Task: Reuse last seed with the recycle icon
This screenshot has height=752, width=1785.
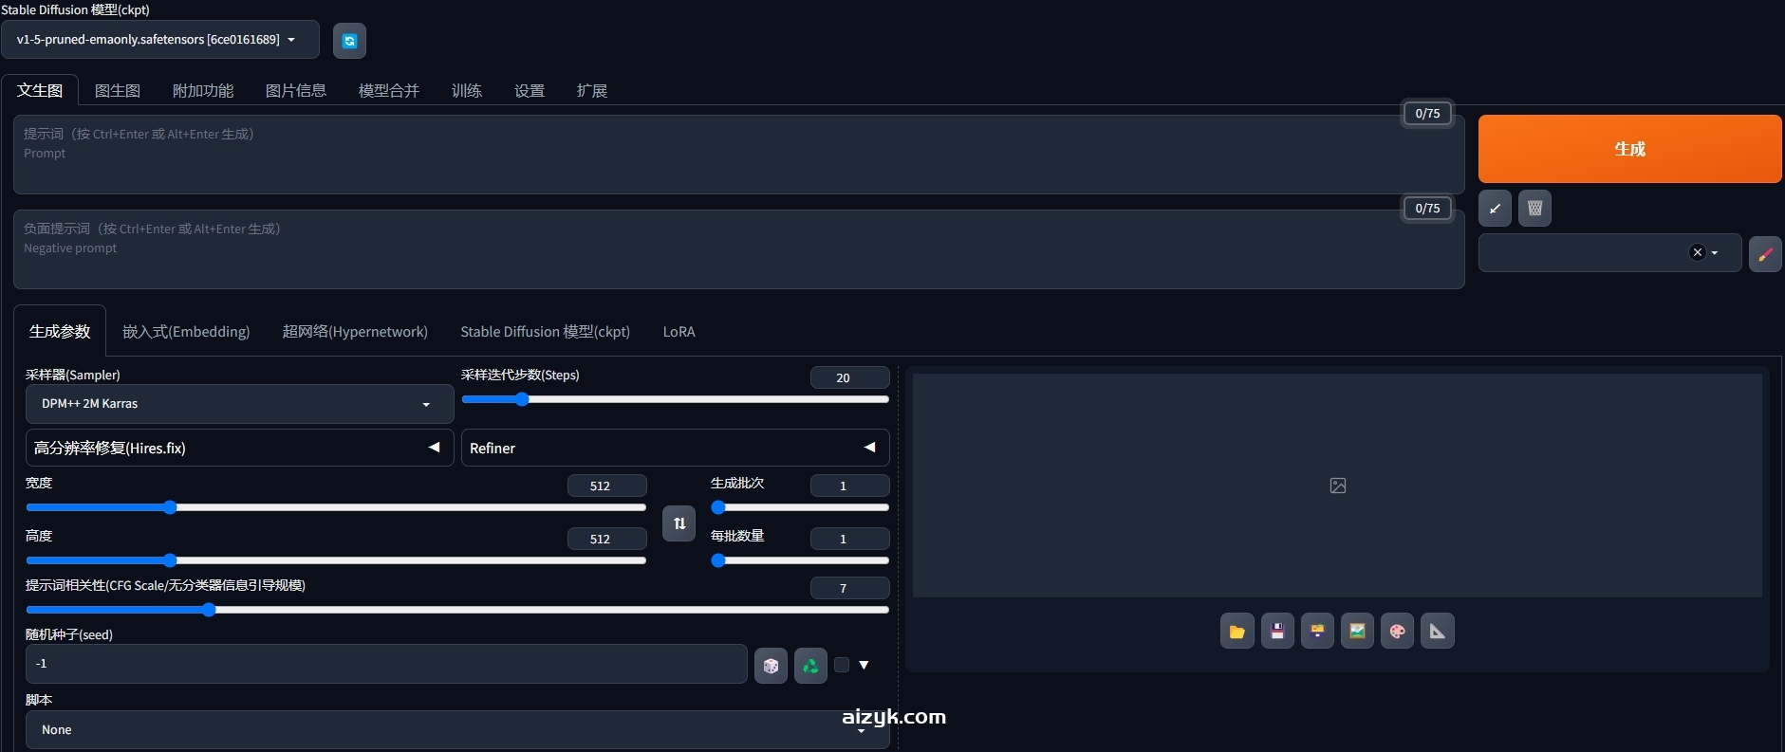Action: [810, 666]
